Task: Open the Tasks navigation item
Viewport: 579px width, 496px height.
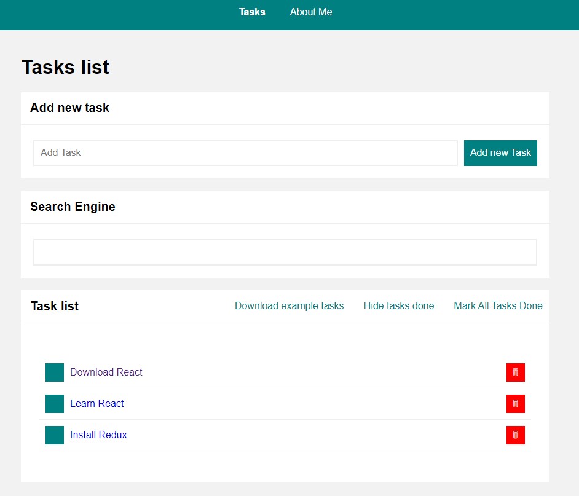Action: [252, 12]
